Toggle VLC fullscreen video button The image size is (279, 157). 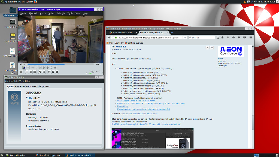[x=40, y=72]
